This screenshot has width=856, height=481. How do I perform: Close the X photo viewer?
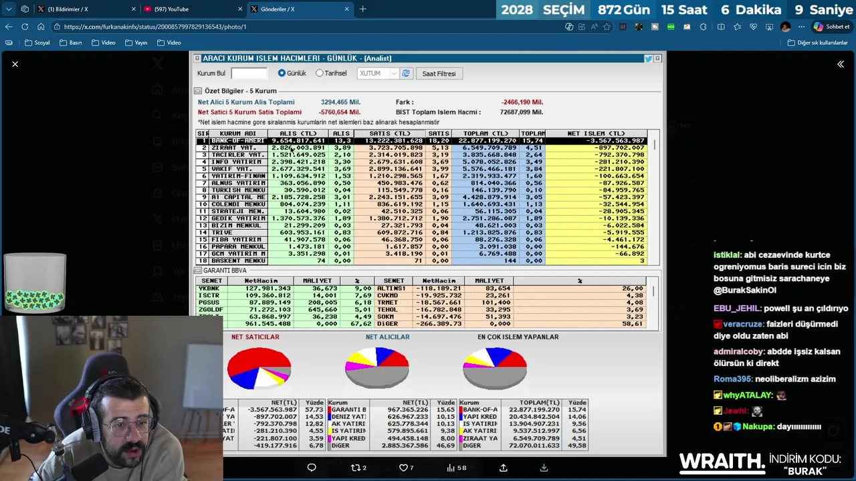pos(15,64)
